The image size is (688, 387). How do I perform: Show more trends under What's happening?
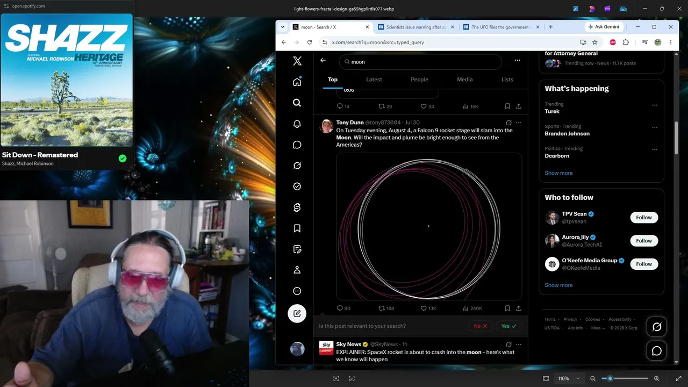(558, 173)
